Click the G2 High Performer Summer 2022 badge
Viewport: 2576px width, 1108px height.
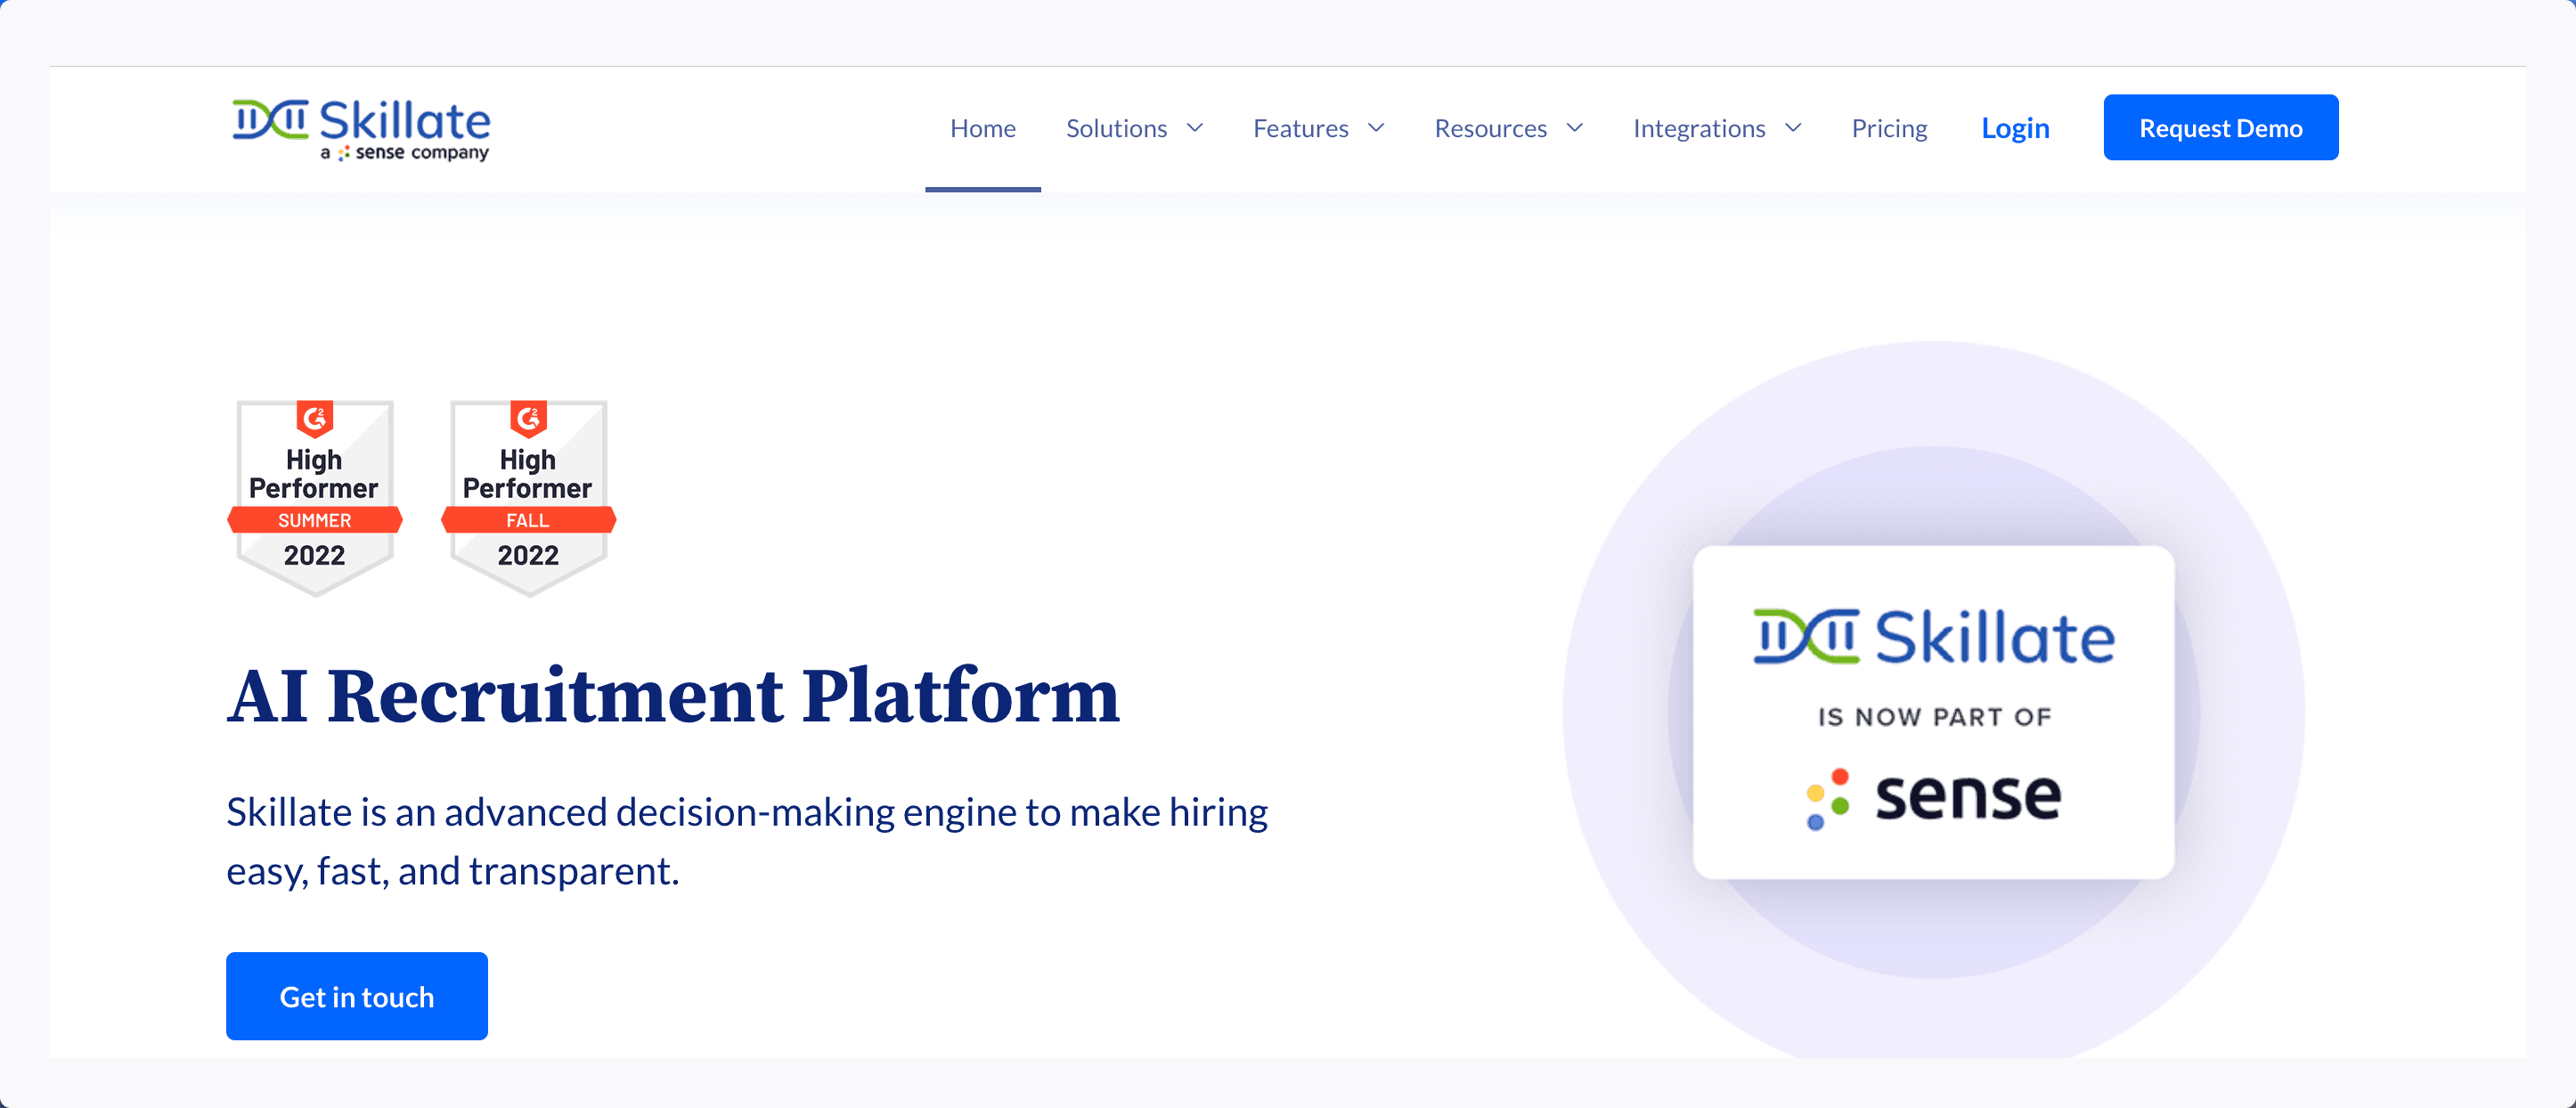point(315,496)
